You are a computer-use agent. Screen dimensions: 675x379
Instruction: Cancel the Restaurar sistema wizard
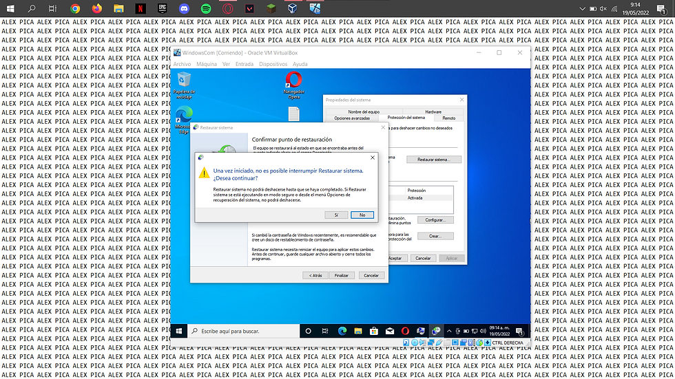coord(371,275)
